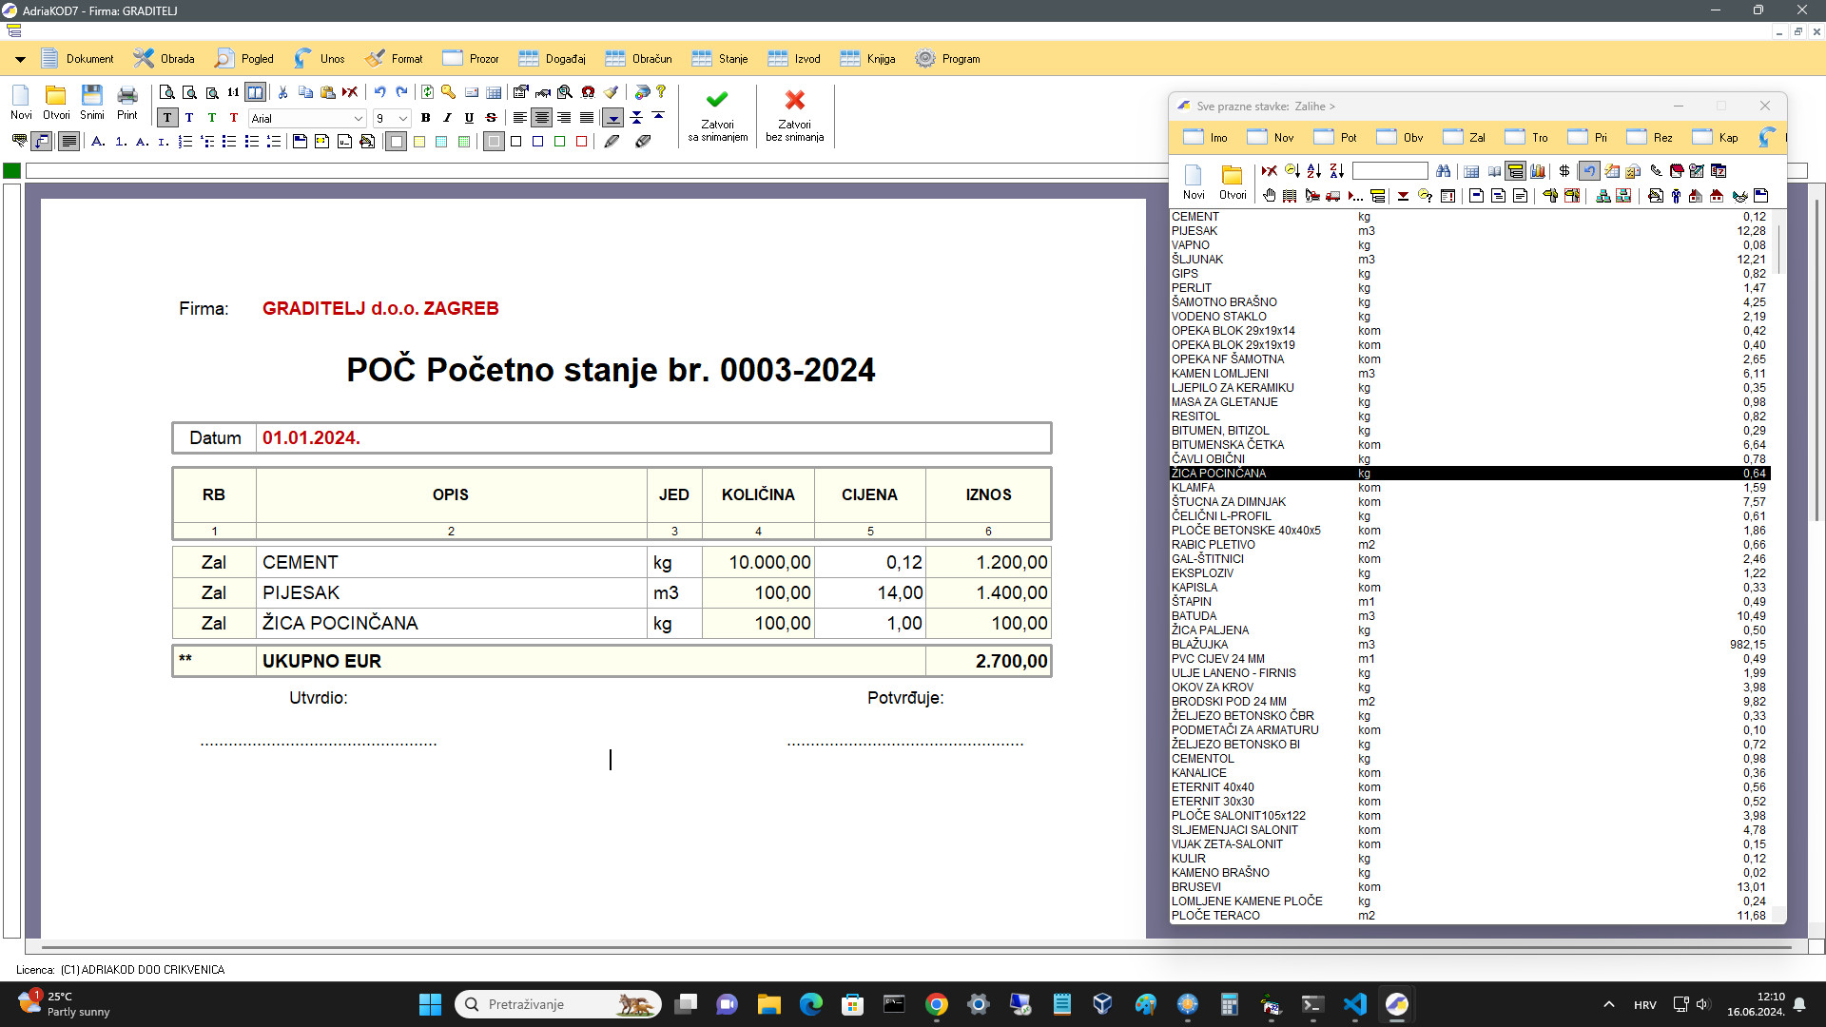Click the 1:1 zoom icon

233,92
